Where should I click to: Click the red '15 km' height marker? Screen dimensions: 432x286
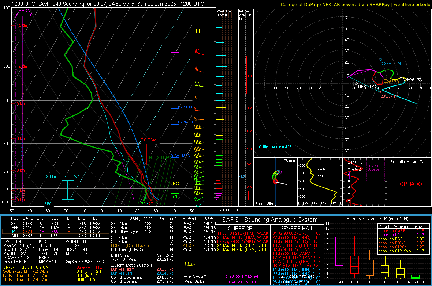point(22,25)
